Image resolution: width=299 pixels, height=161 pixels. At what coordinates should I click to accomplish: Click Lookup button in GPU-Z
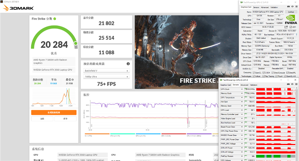[x=291, y=12]
